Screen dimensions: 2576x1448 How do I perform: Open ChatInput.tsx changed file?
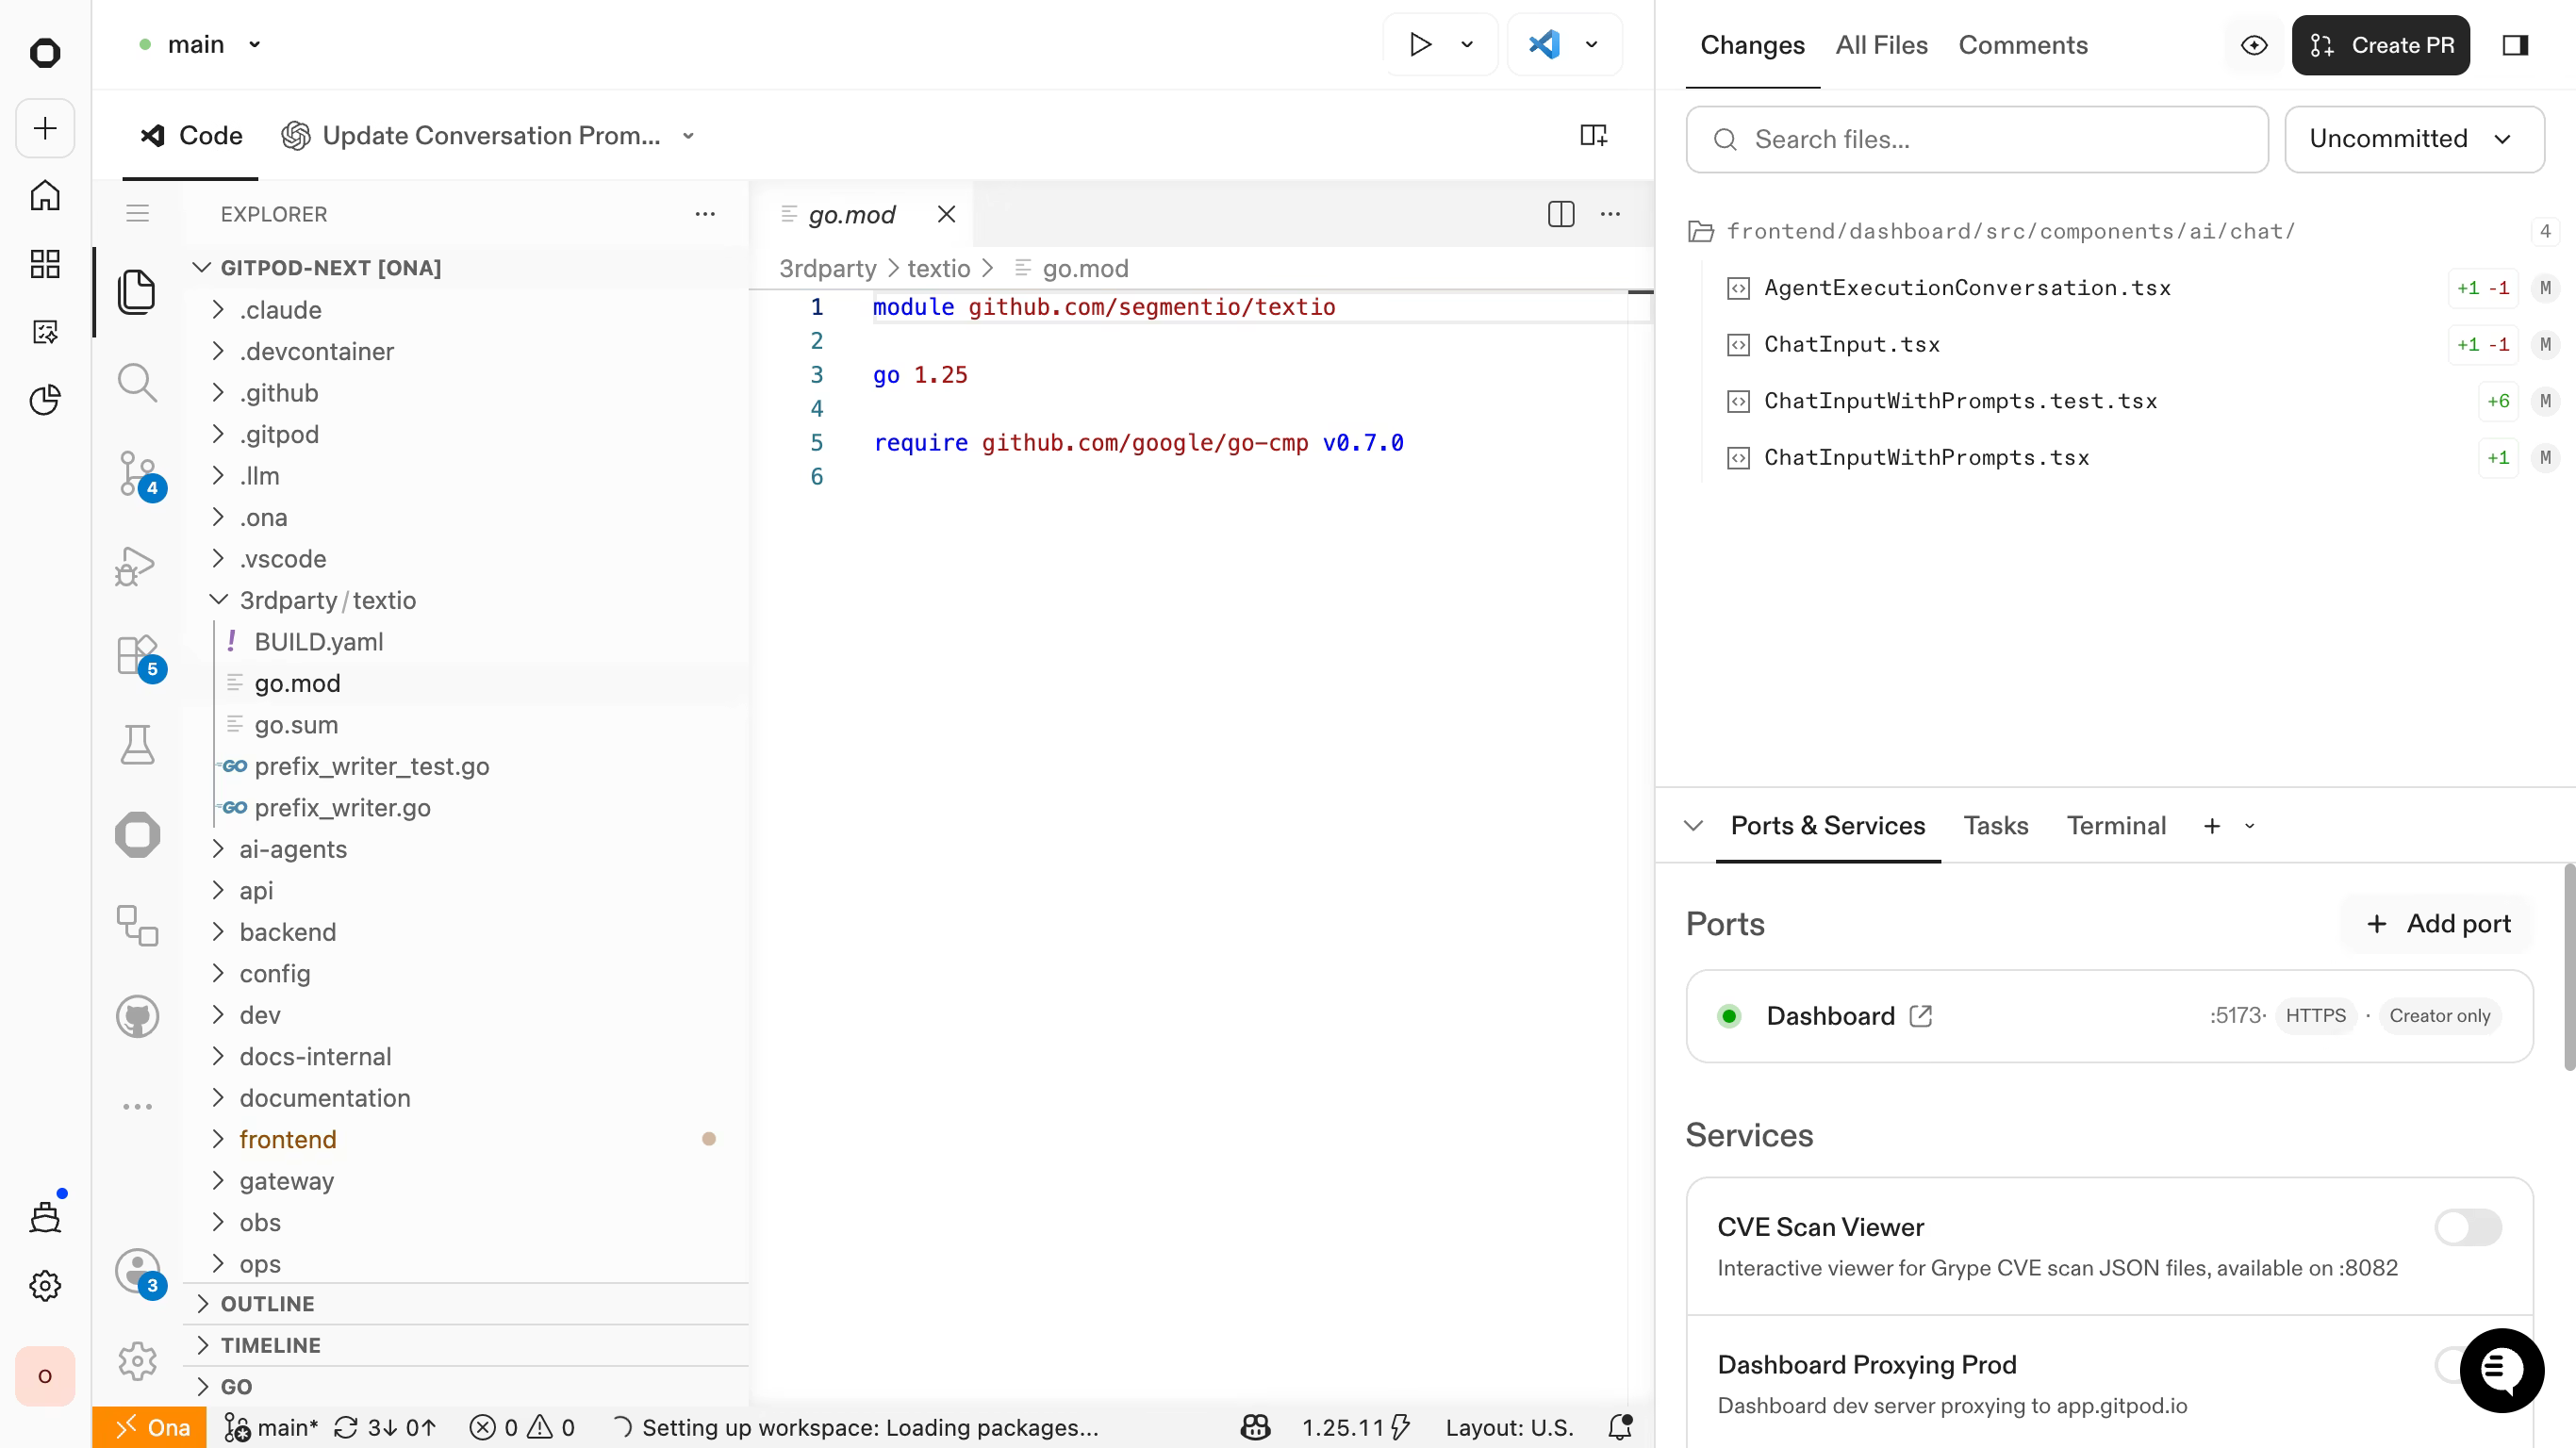(1851, 344)
